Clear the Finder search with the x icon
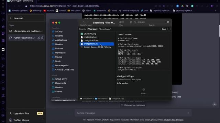This screenshot has height=123, width=220. (168, 22)
